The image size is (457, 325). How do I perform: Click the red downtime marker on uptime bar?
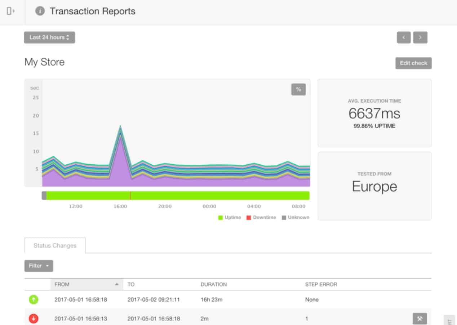(x=130, y=196)
